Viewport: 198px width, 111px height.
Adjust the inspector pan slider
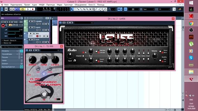coord(15,33)
